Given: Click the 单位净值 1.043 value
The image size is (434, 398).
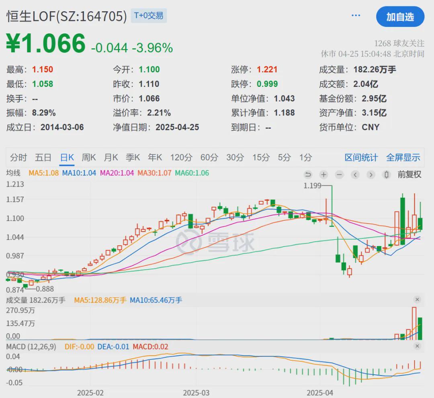Looking at the screenshot, I should coord(284,98).
